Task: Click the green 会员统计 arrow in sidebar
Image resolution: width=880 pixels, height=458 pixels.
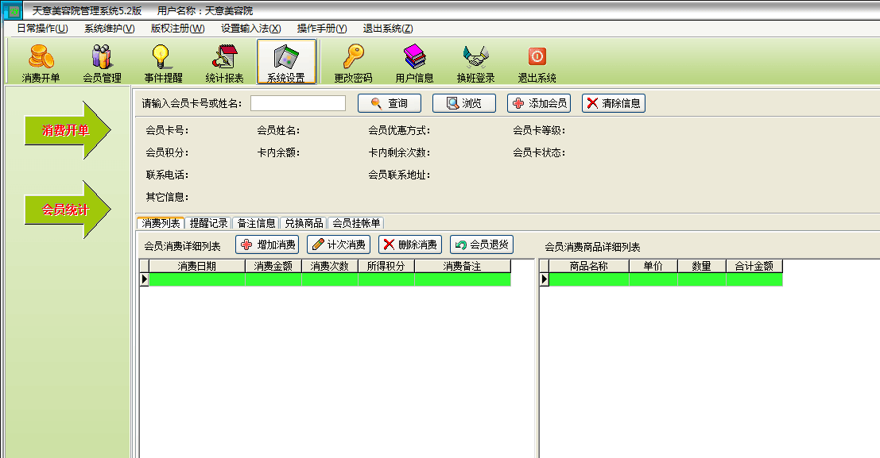Action: coord(68,210)
